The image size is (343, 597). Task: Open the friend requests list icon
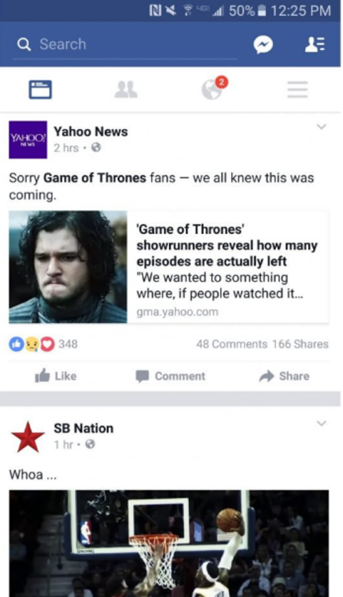tap(314, 45)
